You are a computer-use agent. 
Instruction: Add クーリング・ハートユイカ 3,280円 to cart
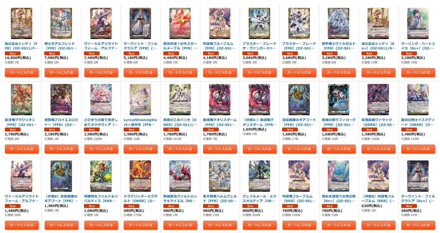pos(418,73)
